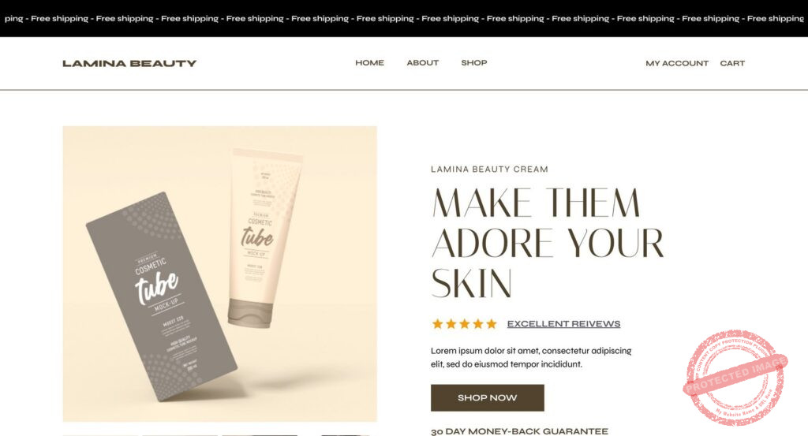Open the EXCELLENT REIVEWS link
This screenshot has height=436, width=808.
coord(563,324)
